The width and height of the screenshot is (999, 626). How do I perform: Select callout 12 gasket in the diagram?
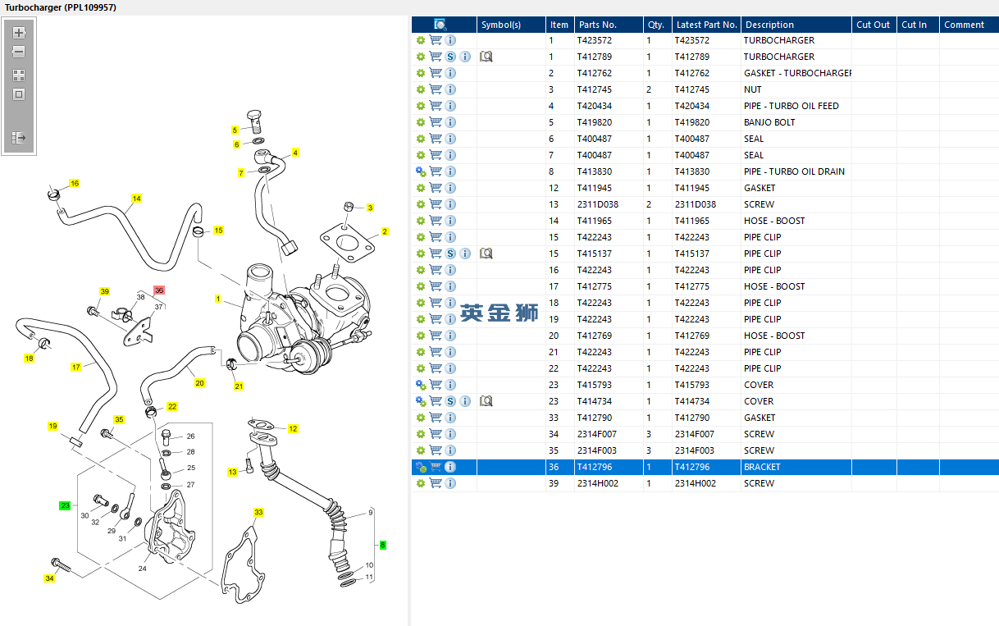click(x=293, y=428)
